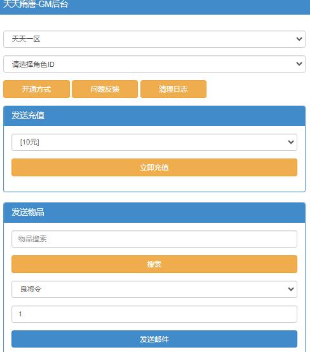The height and width of the screenshot is (352, 310).
Task: Click the 发送物品 panel header
Action: pyautogui.click(x=154, y=213)
